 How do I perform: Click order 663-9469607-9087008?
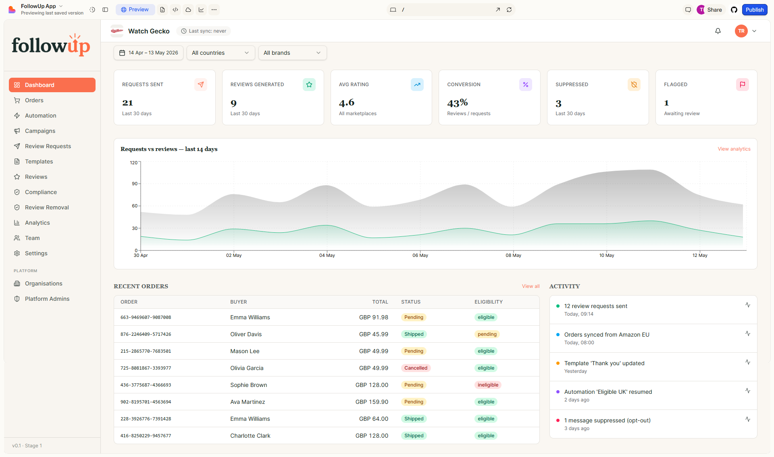(146, 317)
